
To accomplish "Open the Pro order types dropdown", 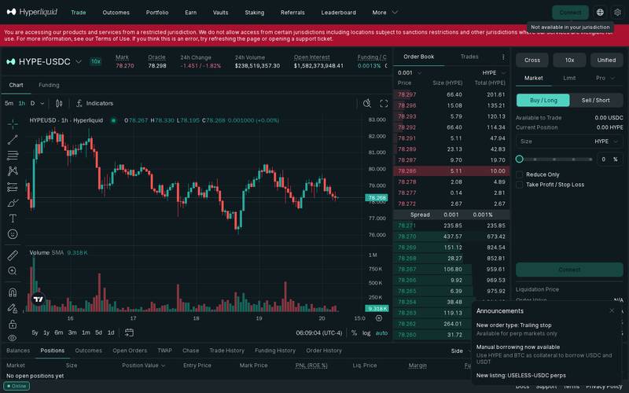I will 605,78.
